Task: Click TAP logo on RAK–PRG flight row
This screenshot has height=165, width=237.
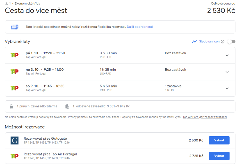Action: pyautogui.click(x=14, y=88)
